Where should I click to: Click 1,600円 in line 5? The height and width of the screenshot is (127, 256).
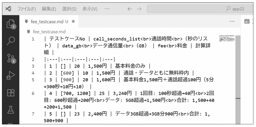pyautogui.click(x=106, y=80)
